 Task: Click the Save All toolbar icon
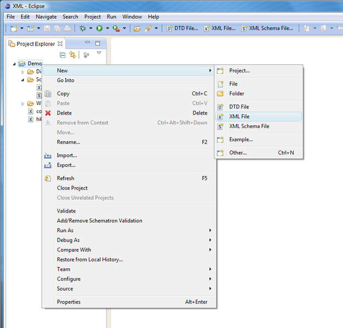point(58,28)
